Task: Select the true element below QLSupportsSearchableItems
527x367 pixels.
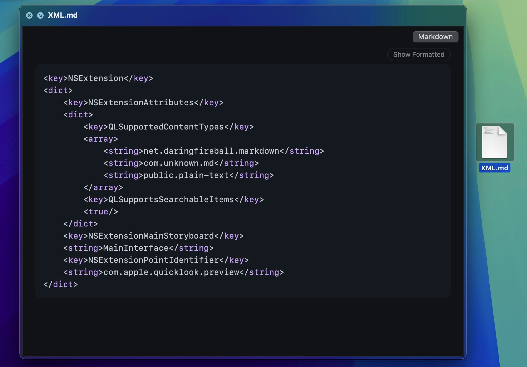Action: pos(101,211)
